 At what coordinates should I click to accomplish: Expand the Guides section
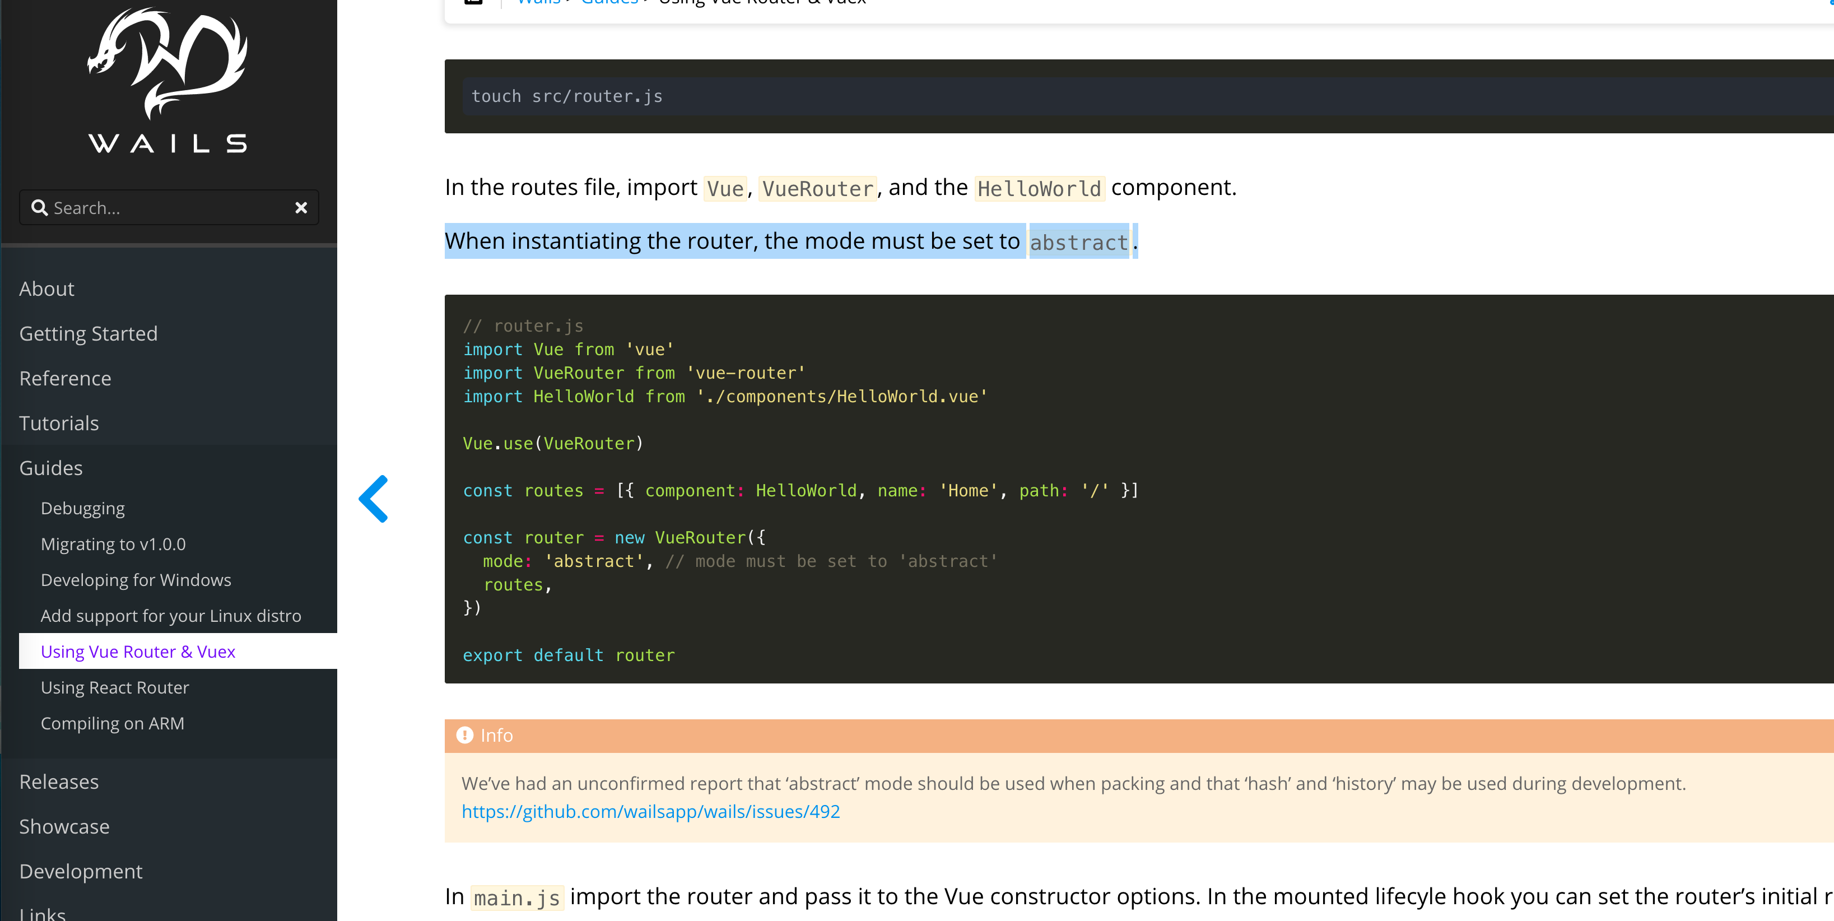click(x=50, y=468)
